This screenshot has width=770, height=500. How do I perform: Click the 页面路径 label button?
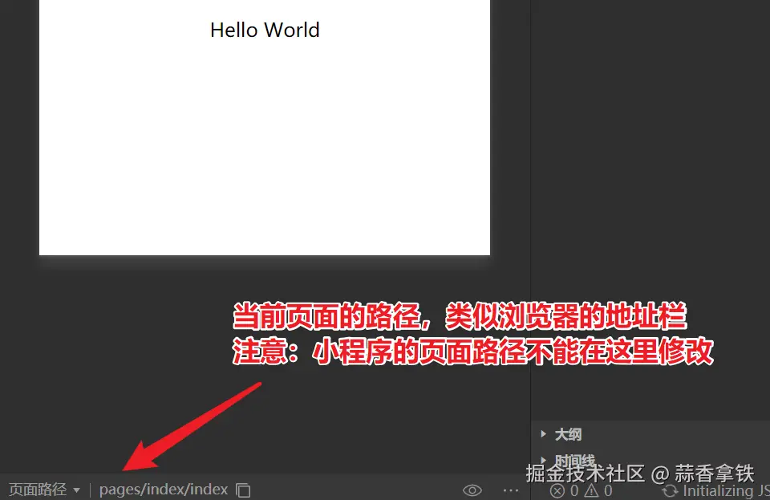point(38,490)
